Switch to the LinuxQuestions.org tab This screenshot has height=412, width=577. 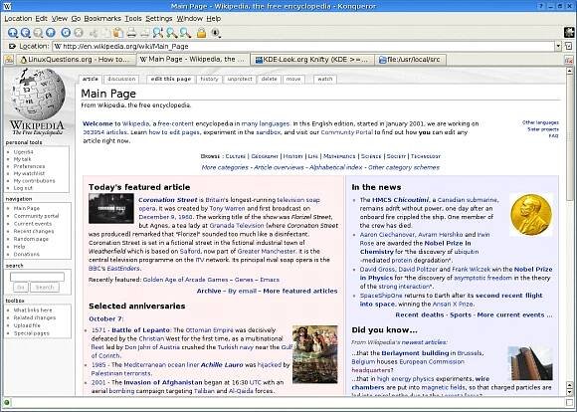pos(77,60)
